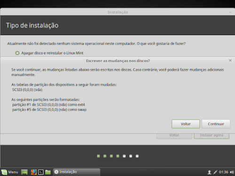
Task: Close the Escrever as mudanças dialog
Action: click(230, 61)
